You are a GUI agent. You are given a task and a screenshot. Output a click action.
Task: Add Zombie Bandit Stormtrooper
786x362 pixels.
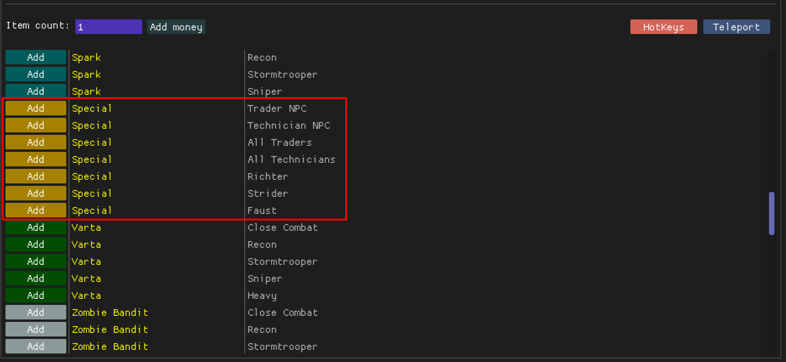point(36,347)
